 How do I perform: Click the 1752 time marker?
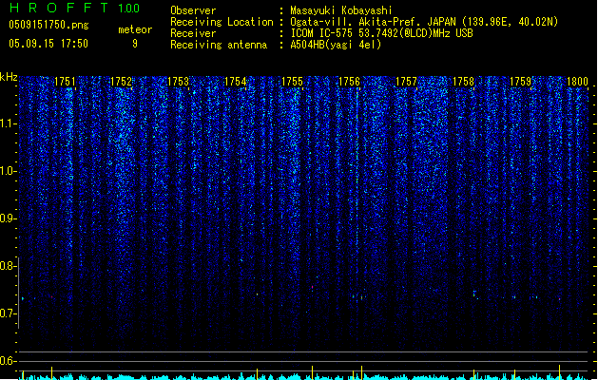(122, 82)
